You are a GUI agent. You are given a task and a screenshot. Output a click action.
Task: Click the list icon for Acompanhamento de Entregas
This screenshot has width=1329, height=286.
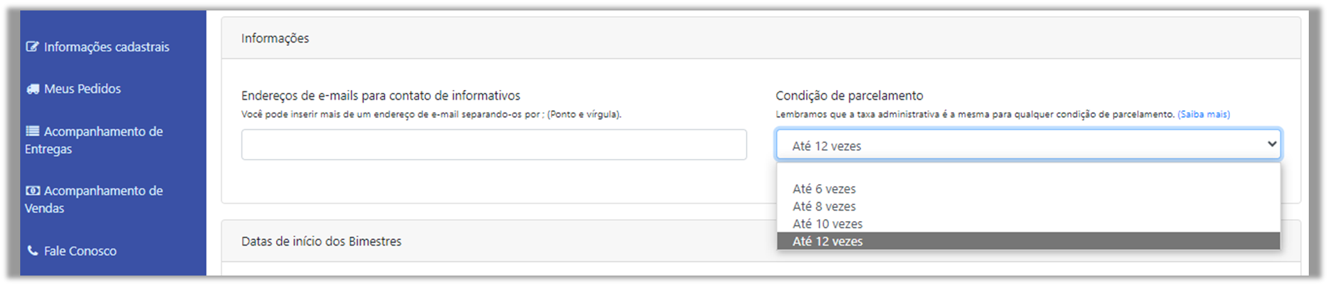[x=32, y=130]
